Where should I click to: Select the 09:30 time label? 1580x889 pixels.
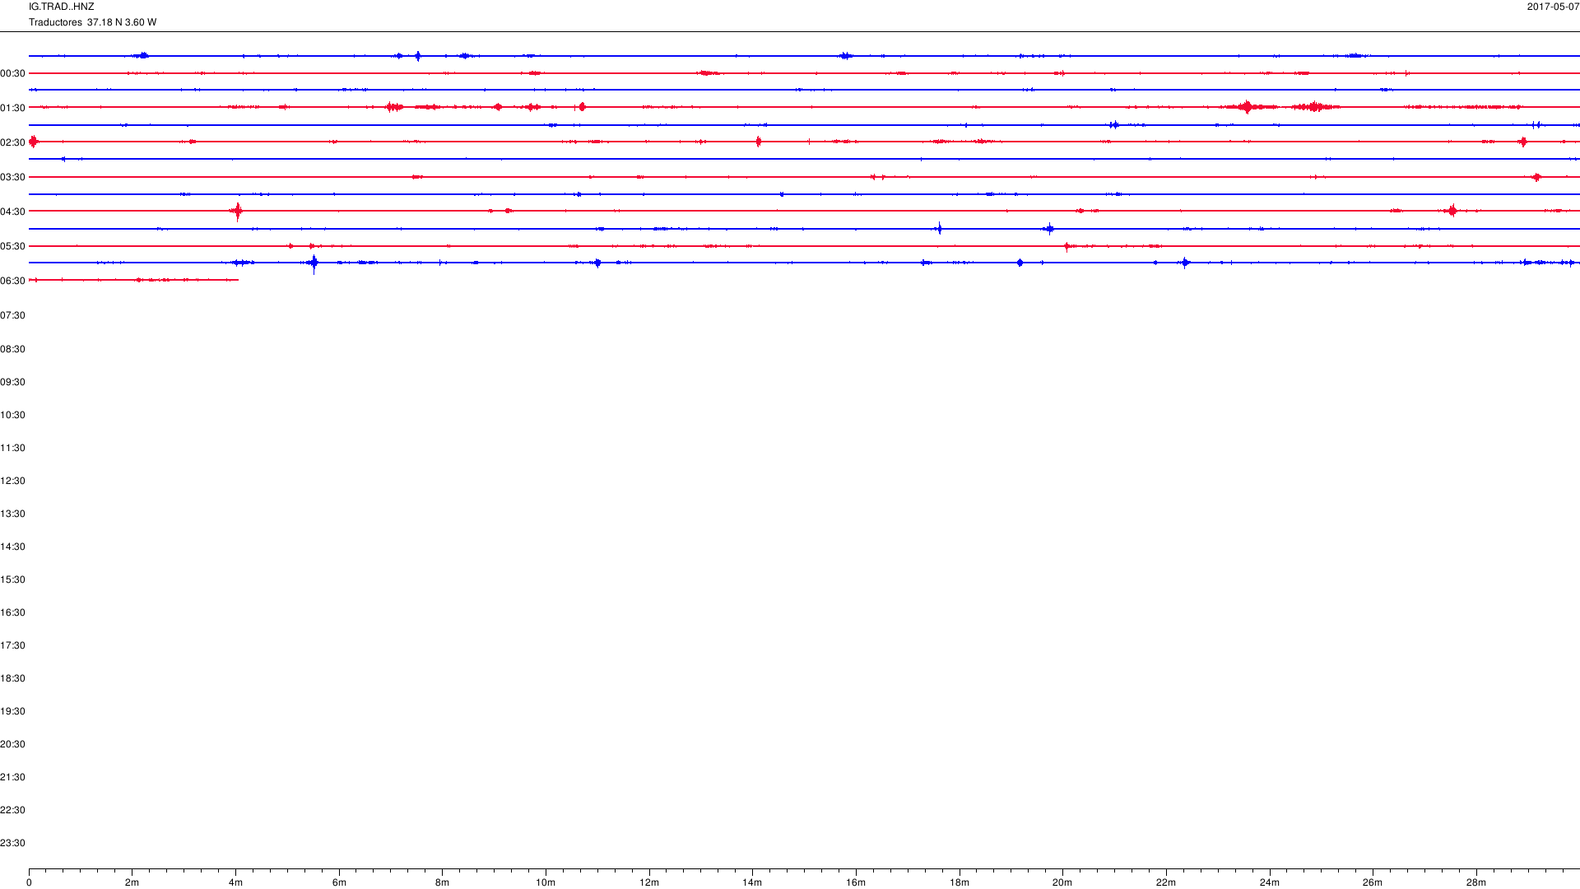pyautogui.click(x=12, y=382)
